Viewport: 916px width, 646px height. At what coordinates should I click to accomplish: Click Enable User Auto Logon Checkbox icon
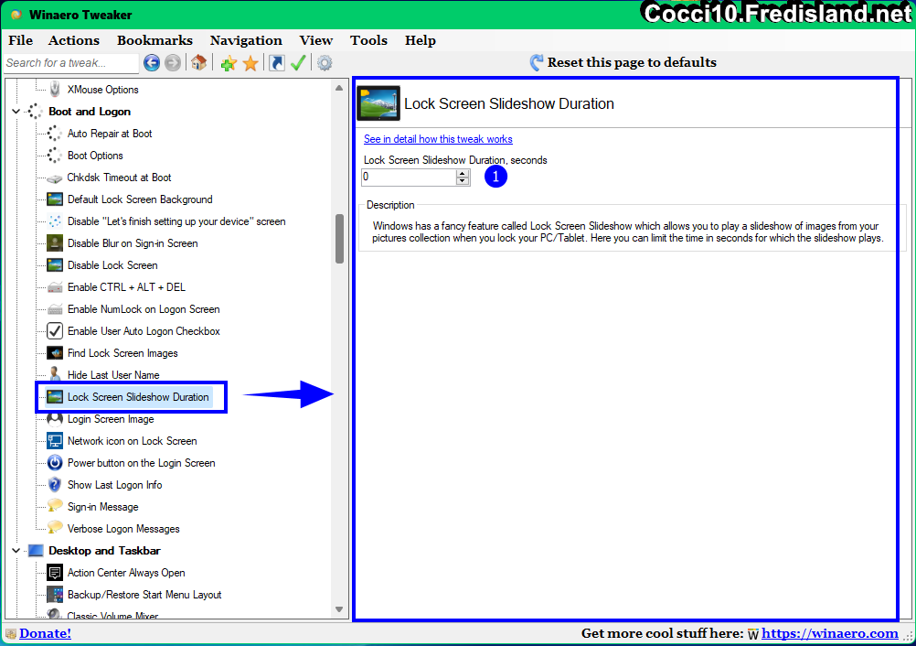tap(54, 331)
